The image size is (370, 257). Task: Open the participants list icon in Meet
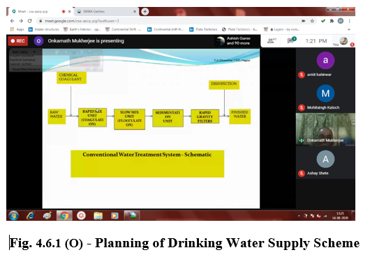[272, 40]
